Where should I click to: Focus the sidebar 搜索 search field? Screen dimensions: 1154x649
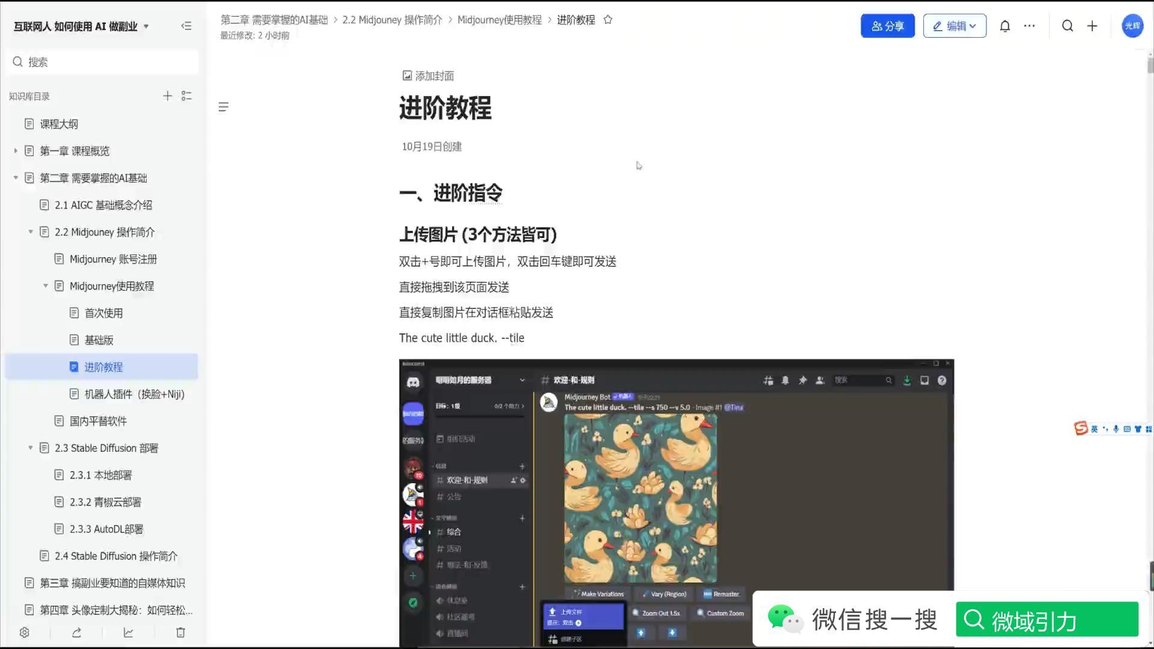pyautogui.click(x=103, y=62)
